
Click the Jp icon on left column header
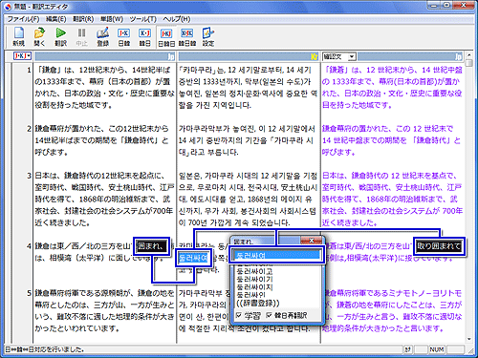[171, 56]
